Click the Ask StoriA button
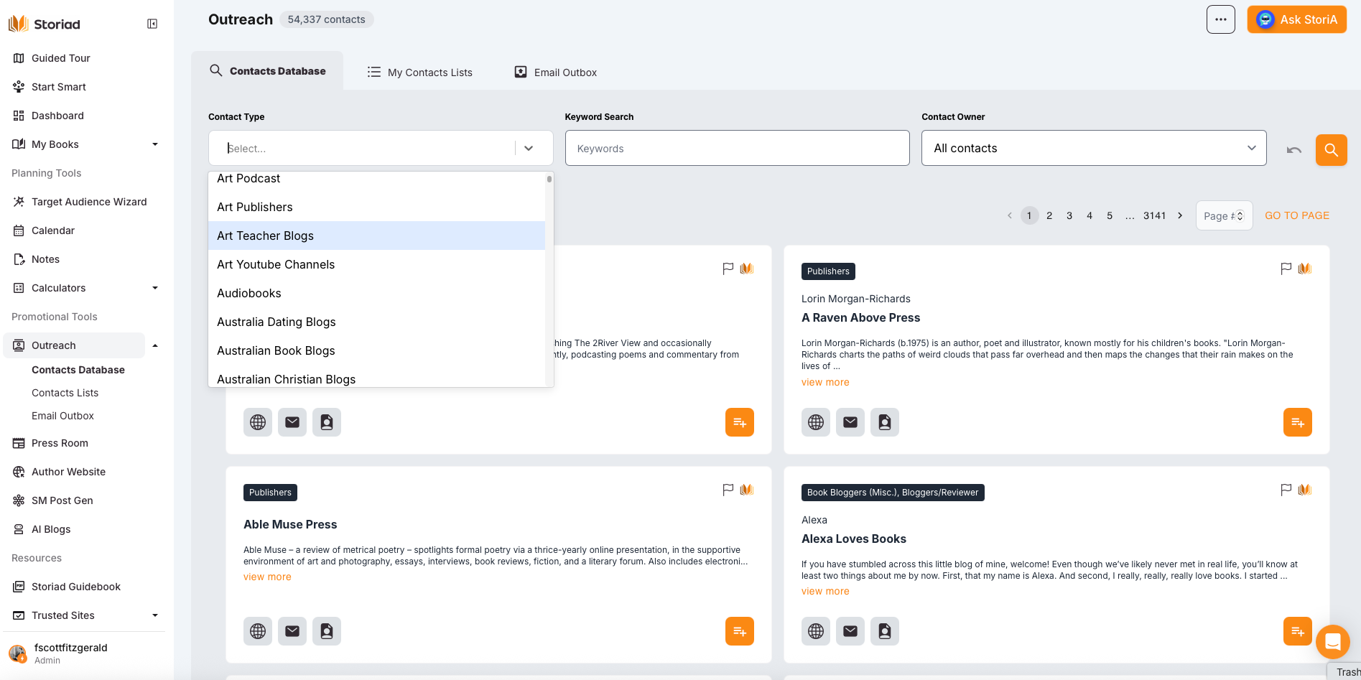 click(x=1296, y=19)
